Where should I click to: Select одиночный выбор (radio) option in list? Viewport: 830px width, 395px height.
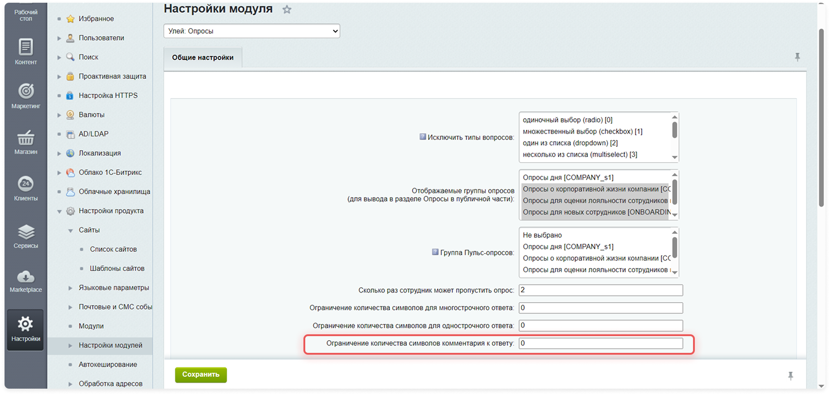(567, 120)
